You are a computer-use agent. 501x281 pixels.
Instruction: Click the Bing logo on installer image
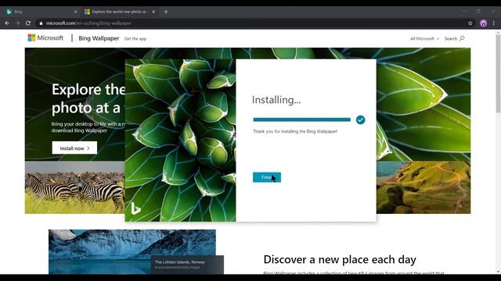[x=135, y=208]
